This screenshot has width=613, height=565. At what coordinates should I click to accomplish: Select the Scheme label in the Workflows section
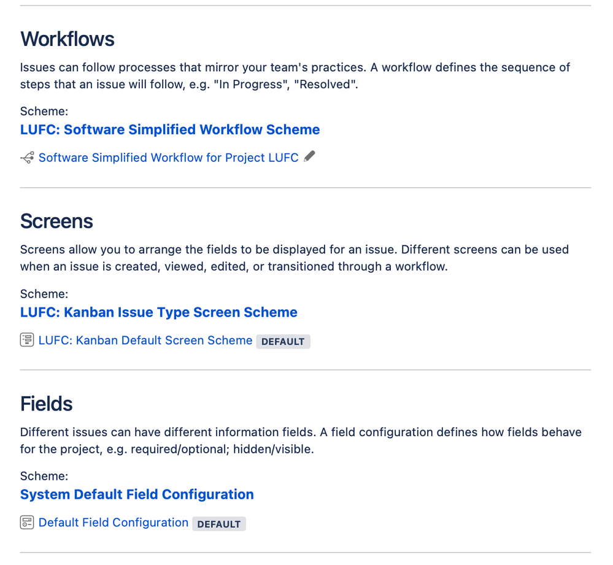[44, 111]
